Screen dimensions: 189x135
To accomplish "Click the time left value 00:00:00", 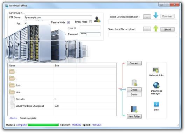I will [77, 125].
